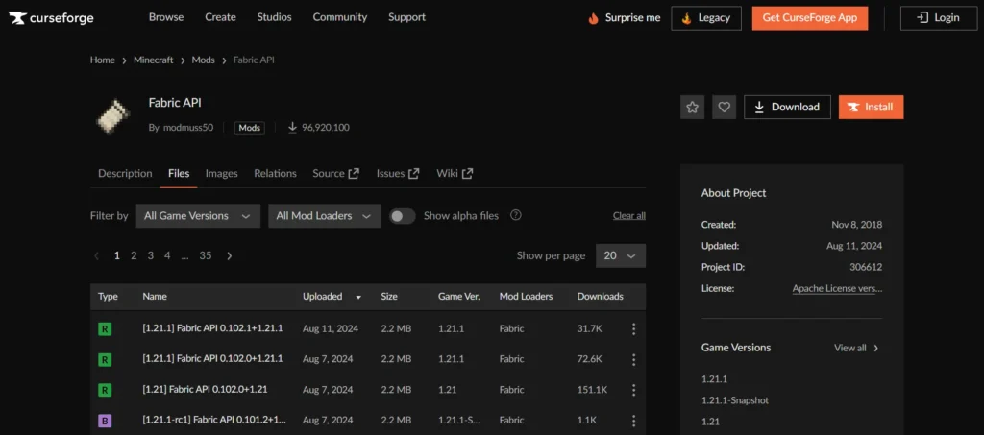Switch to the Images tab
This screenshot has height=435, width=984.
222,173
